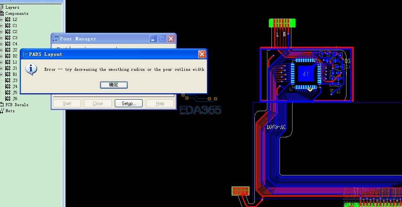The width and height of the screenshot is (402, 207).
Task: Select the L2 component icon
Action: [x=8, y=19]
